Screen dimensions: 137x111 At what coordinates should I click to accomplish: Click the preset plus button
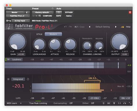pos(36,16)
